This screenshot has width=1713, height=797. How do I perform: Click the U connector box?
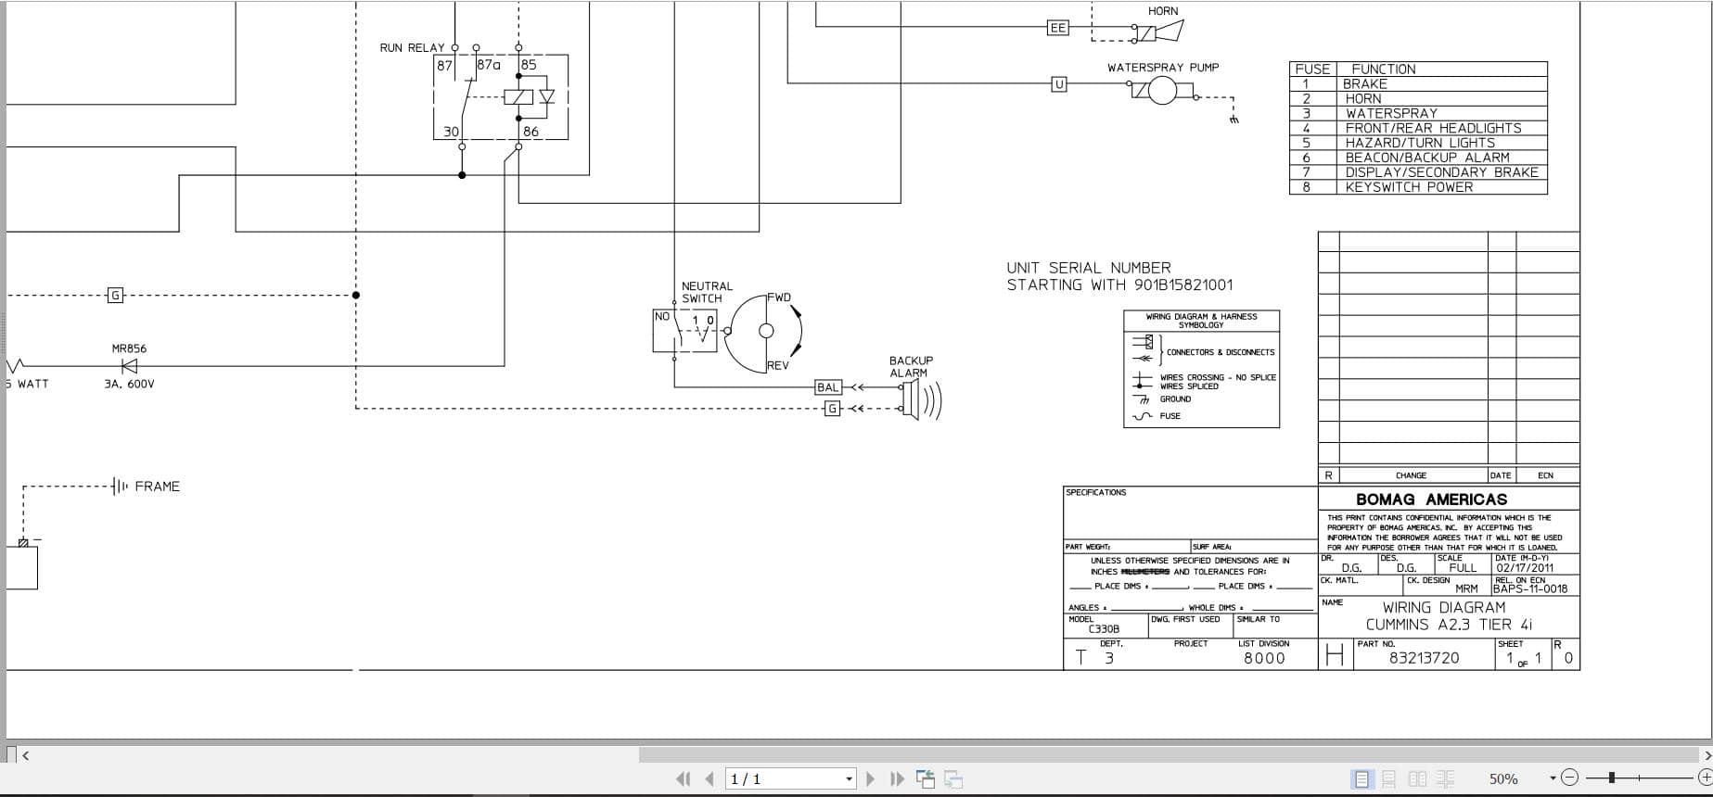(x=1059, y=84)
